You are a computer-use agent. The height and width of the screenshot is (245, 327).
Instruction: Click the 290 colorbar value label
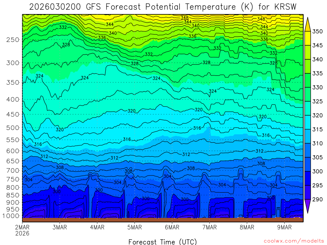(x=317, y=199)
